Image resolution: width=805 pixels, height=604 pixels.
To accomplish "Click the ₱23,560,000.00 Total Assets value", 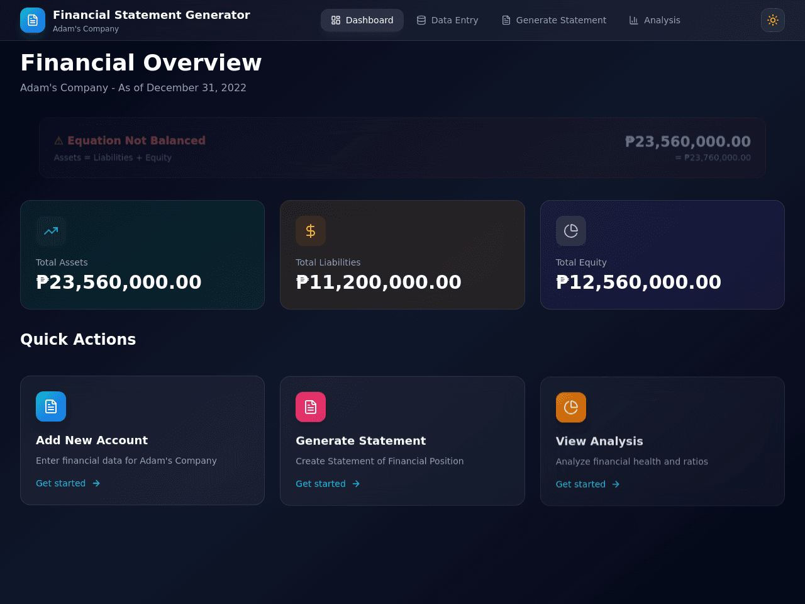I will coord(119,282).
